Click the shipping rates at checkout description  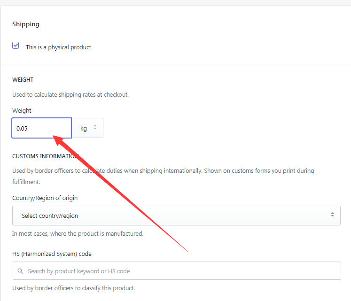click(x=70, y=95)
